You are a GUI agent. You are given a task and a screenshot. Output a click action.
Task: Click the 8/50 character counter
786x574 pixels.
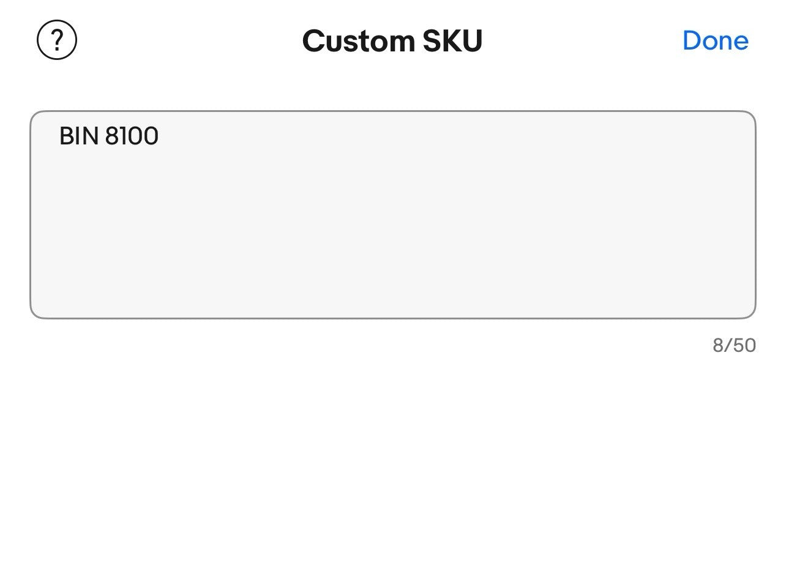[733, 346]
